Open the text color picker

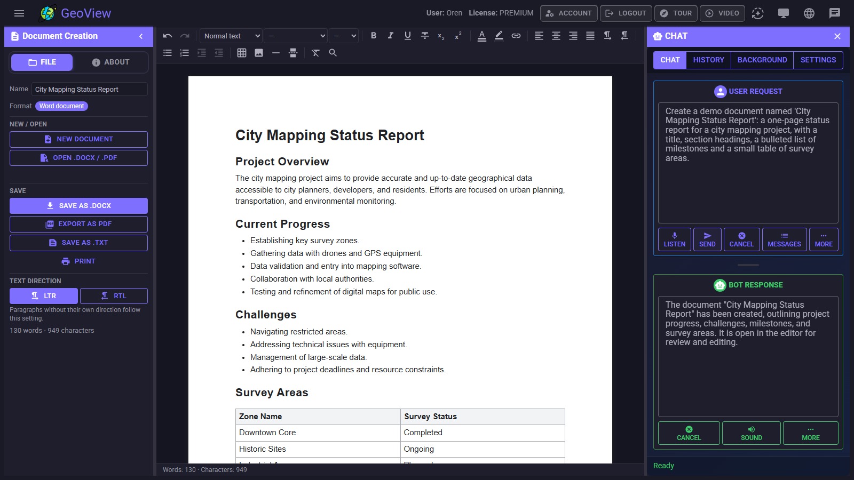482,36
